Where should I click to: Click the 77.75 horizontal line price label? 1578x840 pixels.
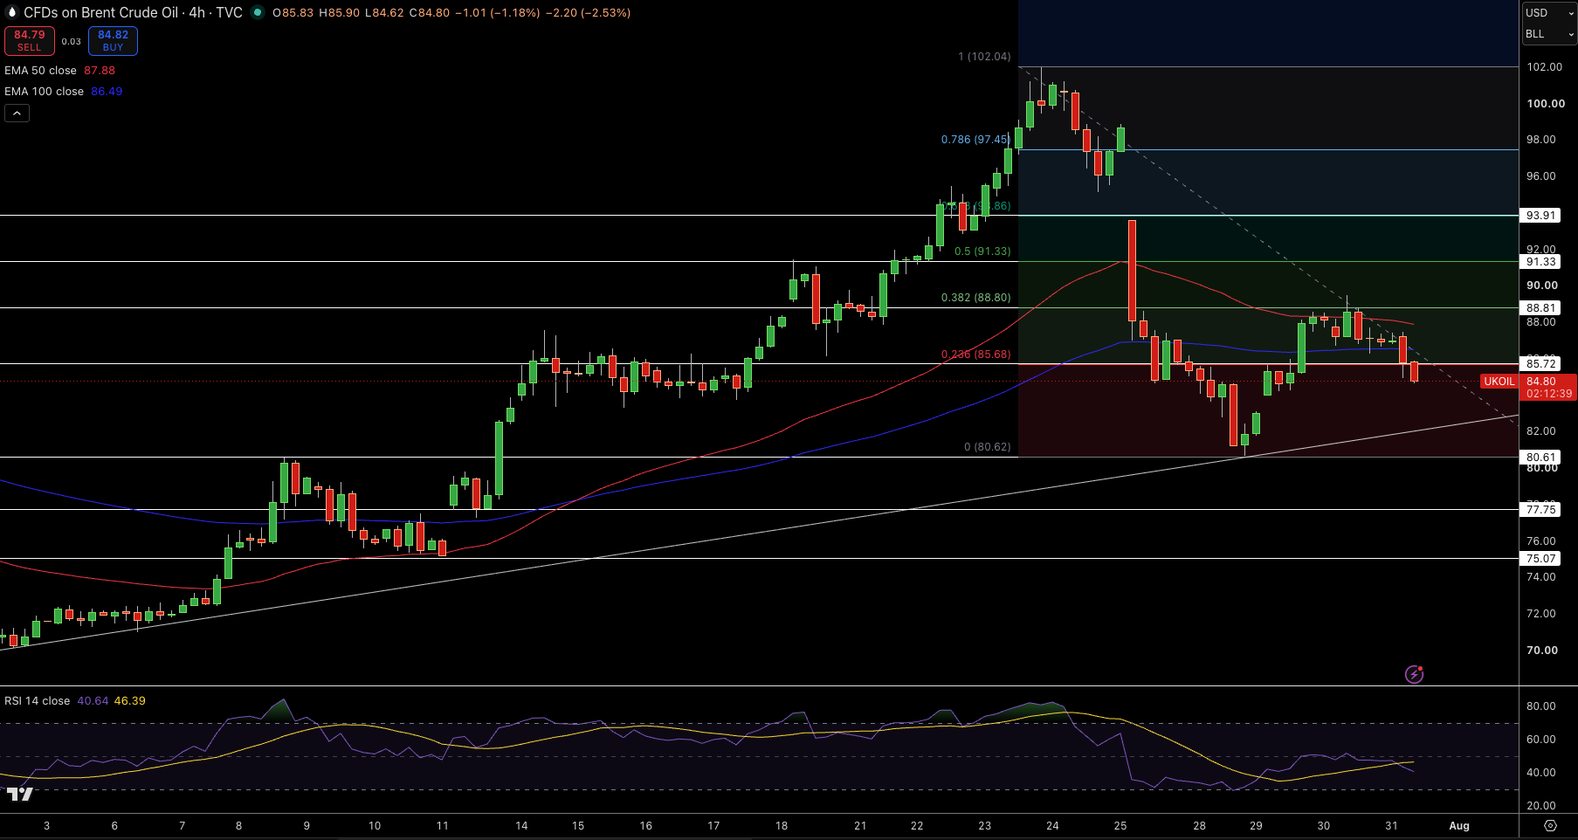[x=1541, y=510]
